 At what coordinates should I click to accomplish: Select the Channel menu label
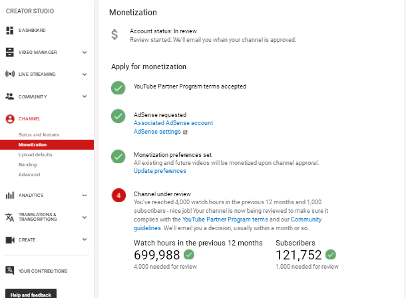pyautogui.click(x=29, y=118)
